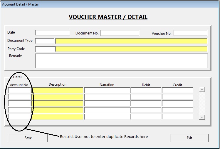Click the third row Debit cell
The image size is (220, 149).
pyautogui.click(x=146, y=103)
